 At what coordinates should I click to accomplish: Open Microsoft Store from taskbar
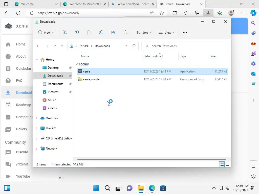(x=163, y=188)
